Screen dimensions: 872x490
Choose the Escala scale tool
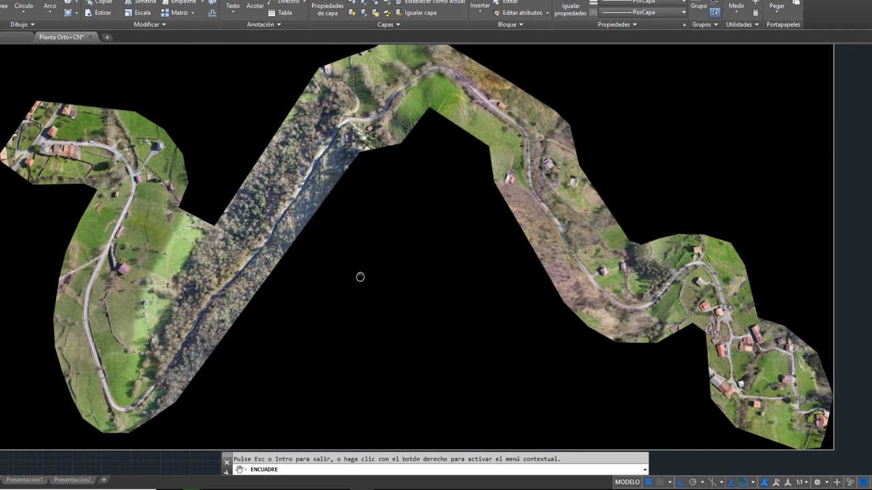tap(138, 13)
